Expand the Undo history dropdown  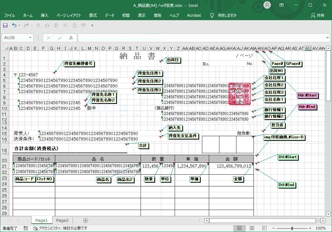pos(19,26)
